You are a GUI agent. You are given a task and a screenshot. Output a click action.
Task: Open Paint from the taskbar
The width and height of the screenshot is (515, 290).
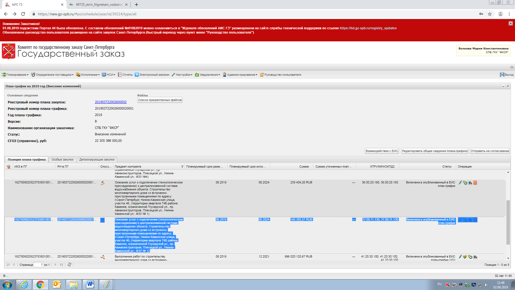click(x=106, y=284)
